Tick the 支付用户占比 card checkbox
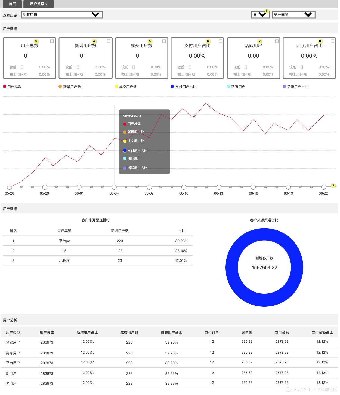 click(221, 41)
